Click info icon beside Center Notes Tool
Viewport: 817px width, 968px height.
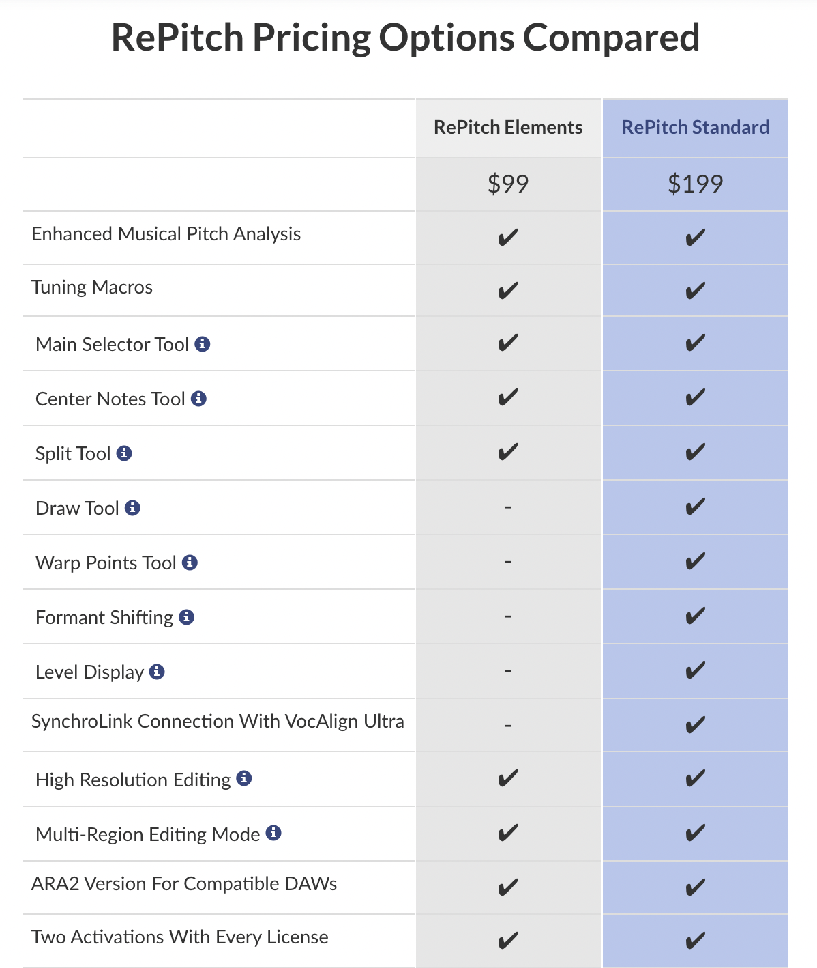pyautogui.click(x=198, y=399)
